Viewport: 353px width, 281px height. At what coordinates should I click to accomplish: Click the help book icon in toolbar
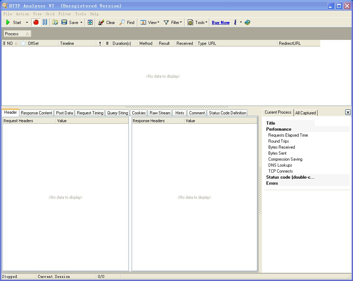click(247, 22)
